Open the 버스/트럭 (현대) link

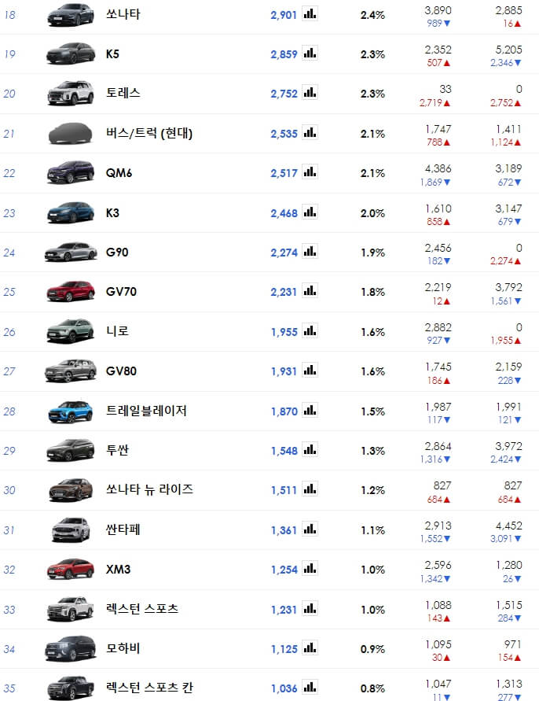point(149,133)
